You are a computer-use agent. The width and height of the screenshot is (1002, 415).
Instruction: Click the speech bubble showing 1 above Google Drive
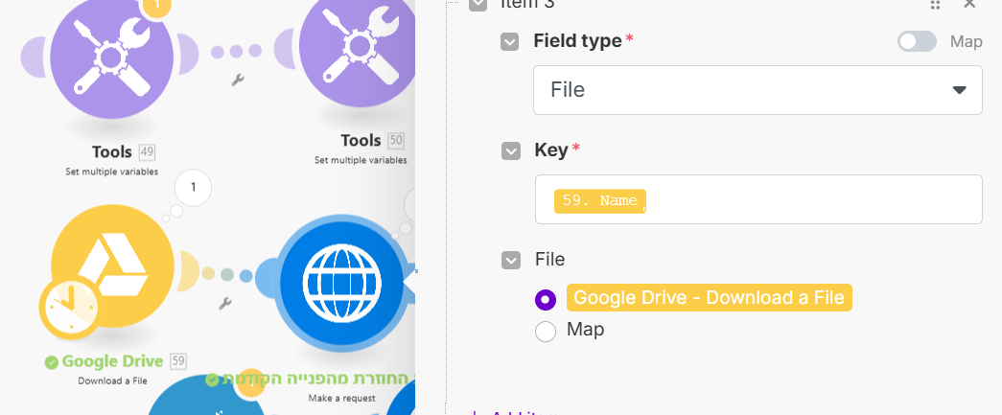(x=194, y=187)
